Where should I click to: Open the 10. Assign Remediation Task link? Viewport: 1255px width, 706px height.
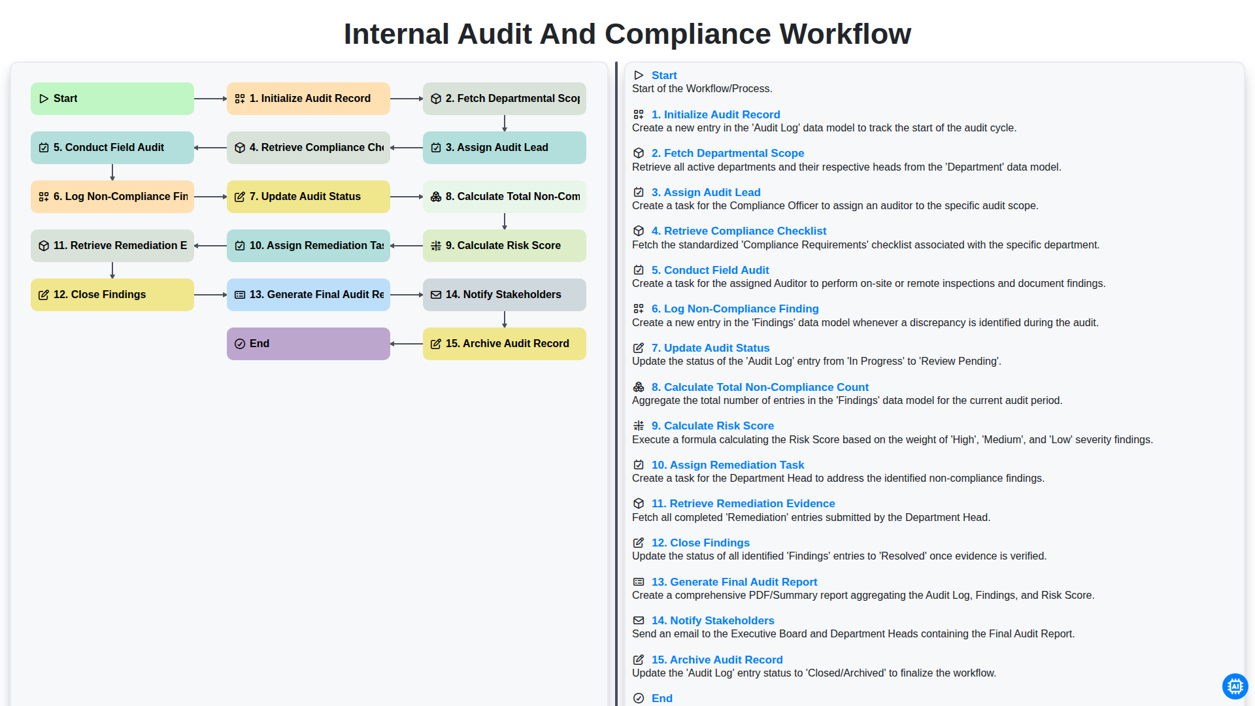(728, 465)
